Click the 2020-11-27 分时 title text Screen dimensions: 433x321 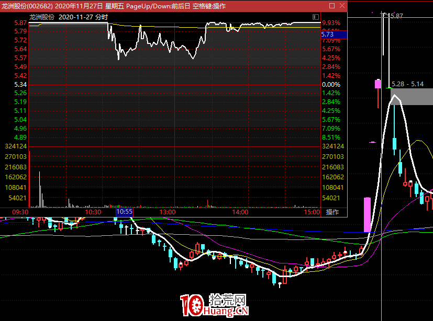pos(83,17)
